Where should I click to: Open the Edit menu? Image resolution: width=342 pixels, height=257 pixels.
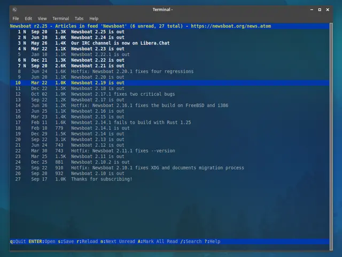click(x=28, y=19)
